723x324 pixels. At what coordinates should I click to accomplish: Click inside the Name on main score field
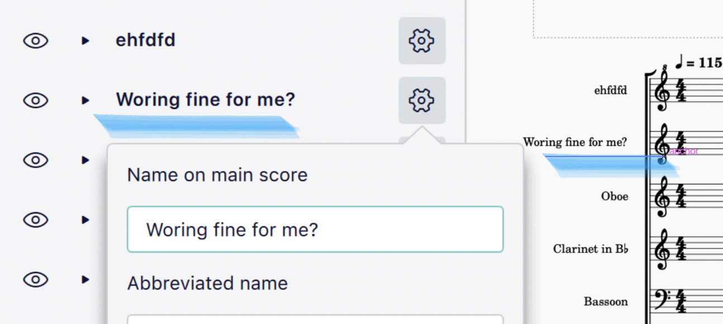(x=315, y=230)
